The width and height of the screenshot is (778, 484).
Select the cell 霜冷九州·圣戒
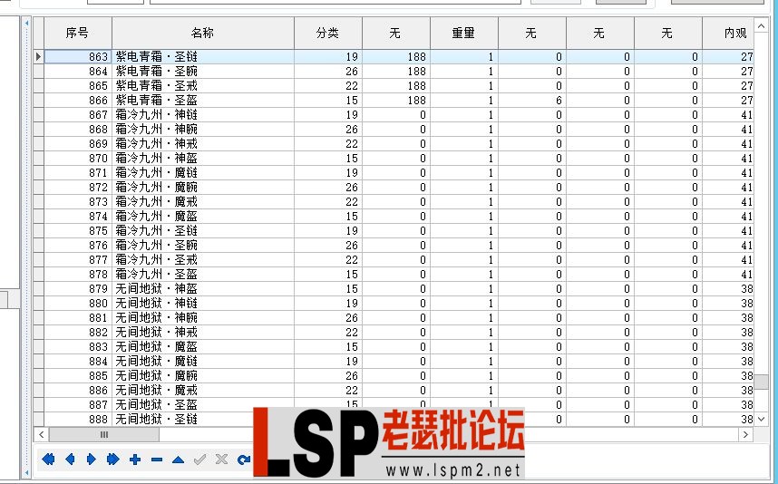pos(203,260)
